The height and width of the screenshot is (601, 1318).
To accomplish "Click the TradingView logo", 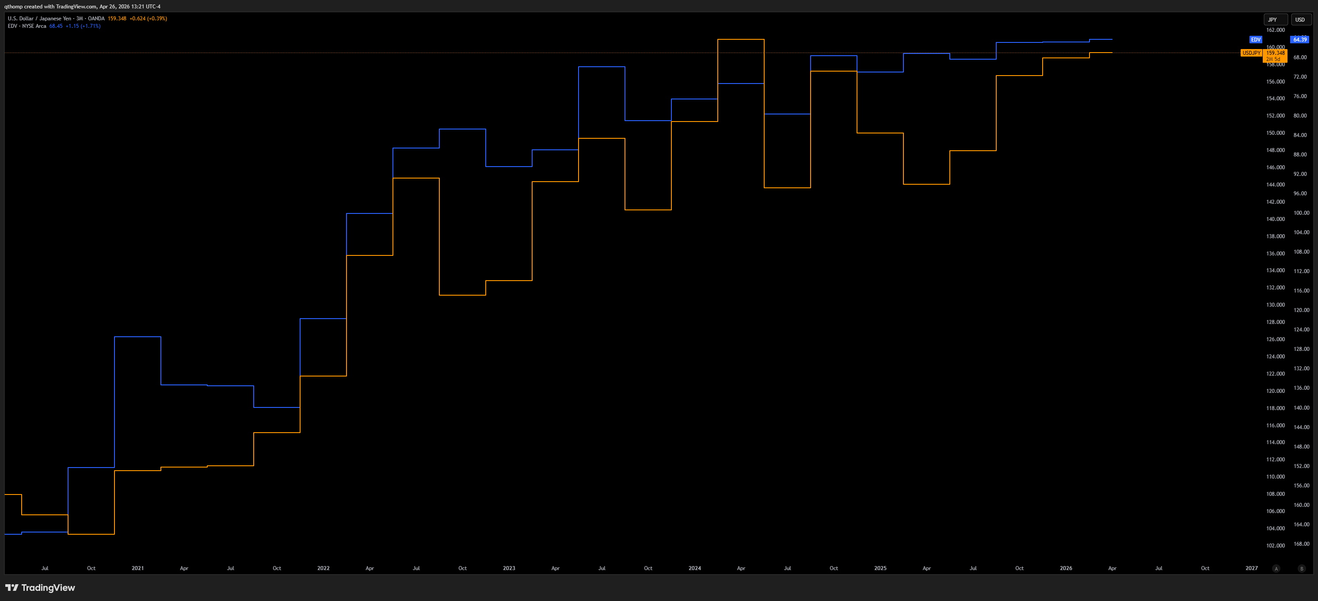I will tap(40, 587).
